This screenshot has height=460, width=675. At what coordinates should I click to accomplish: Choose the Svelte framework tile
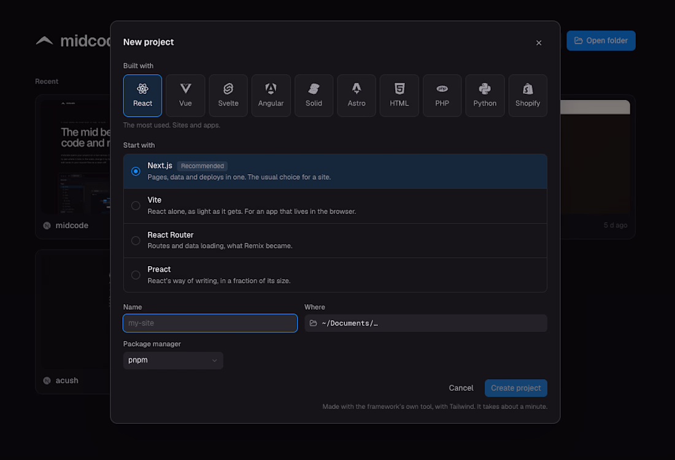click(228, 96)
